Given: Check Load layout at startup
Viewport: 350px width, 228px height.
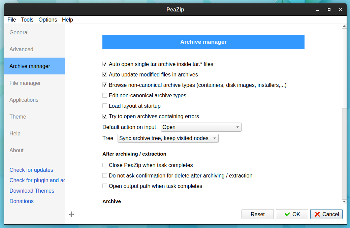Looking at the screenshot, I should pyautogui.click(x=105, y=106).
